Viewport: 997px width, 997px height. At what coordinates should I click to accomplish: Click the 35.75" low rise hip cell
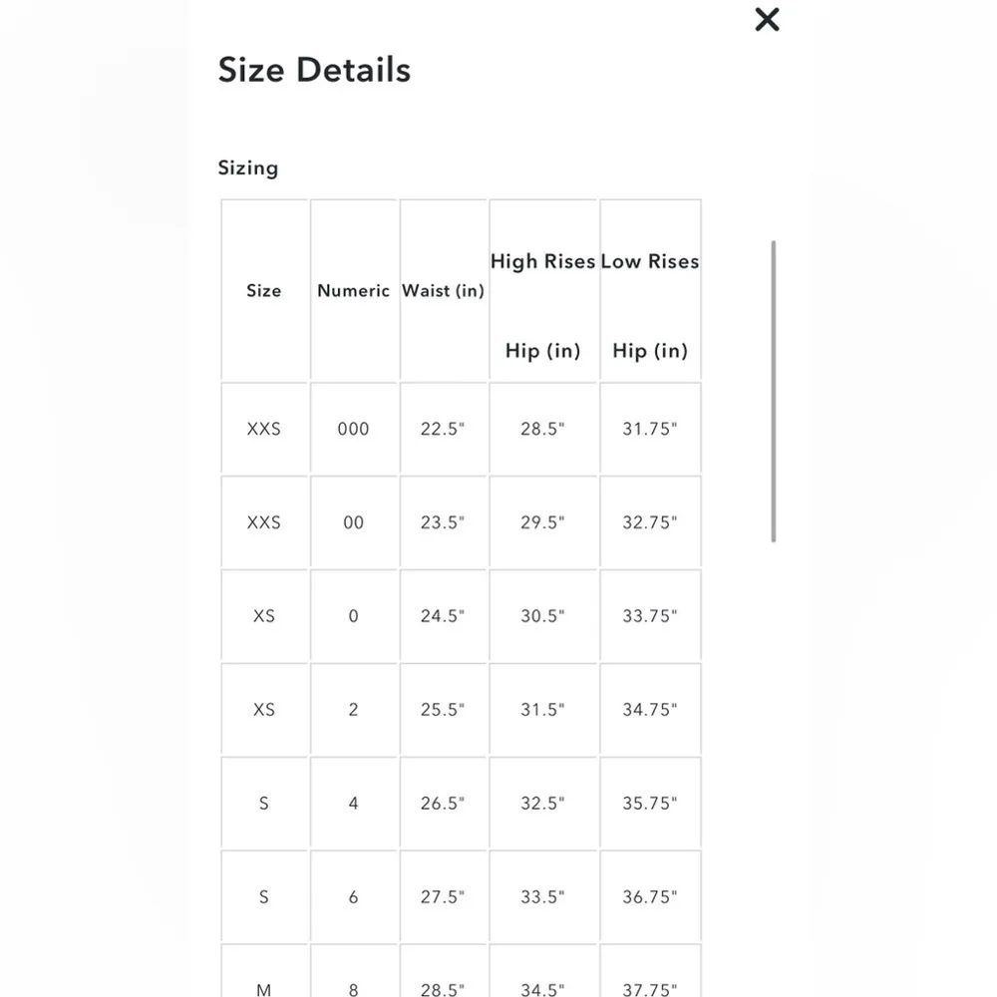click(650, 804)
